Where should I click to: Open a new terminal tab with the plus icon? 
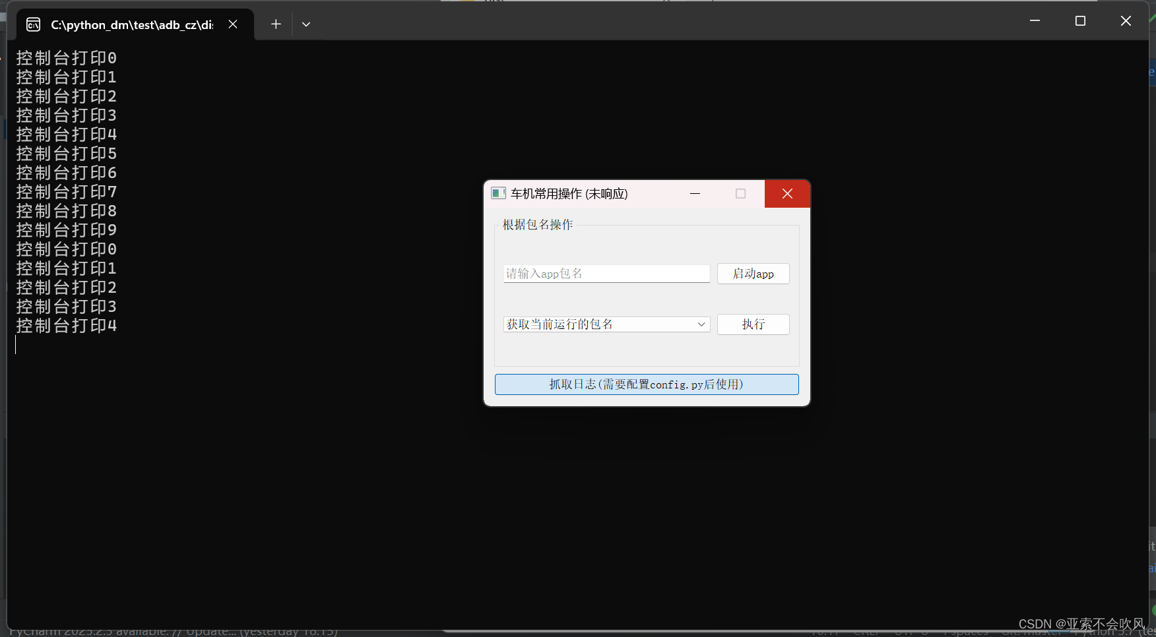(276, 24)
